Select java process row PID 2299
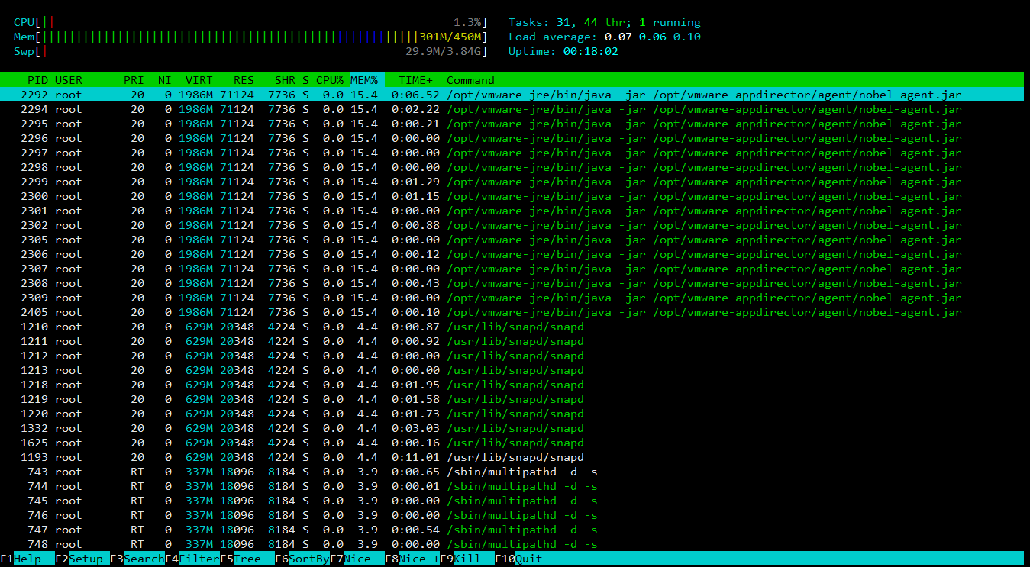The width and height of the screenshot is (1030, 567). point(512,182)
